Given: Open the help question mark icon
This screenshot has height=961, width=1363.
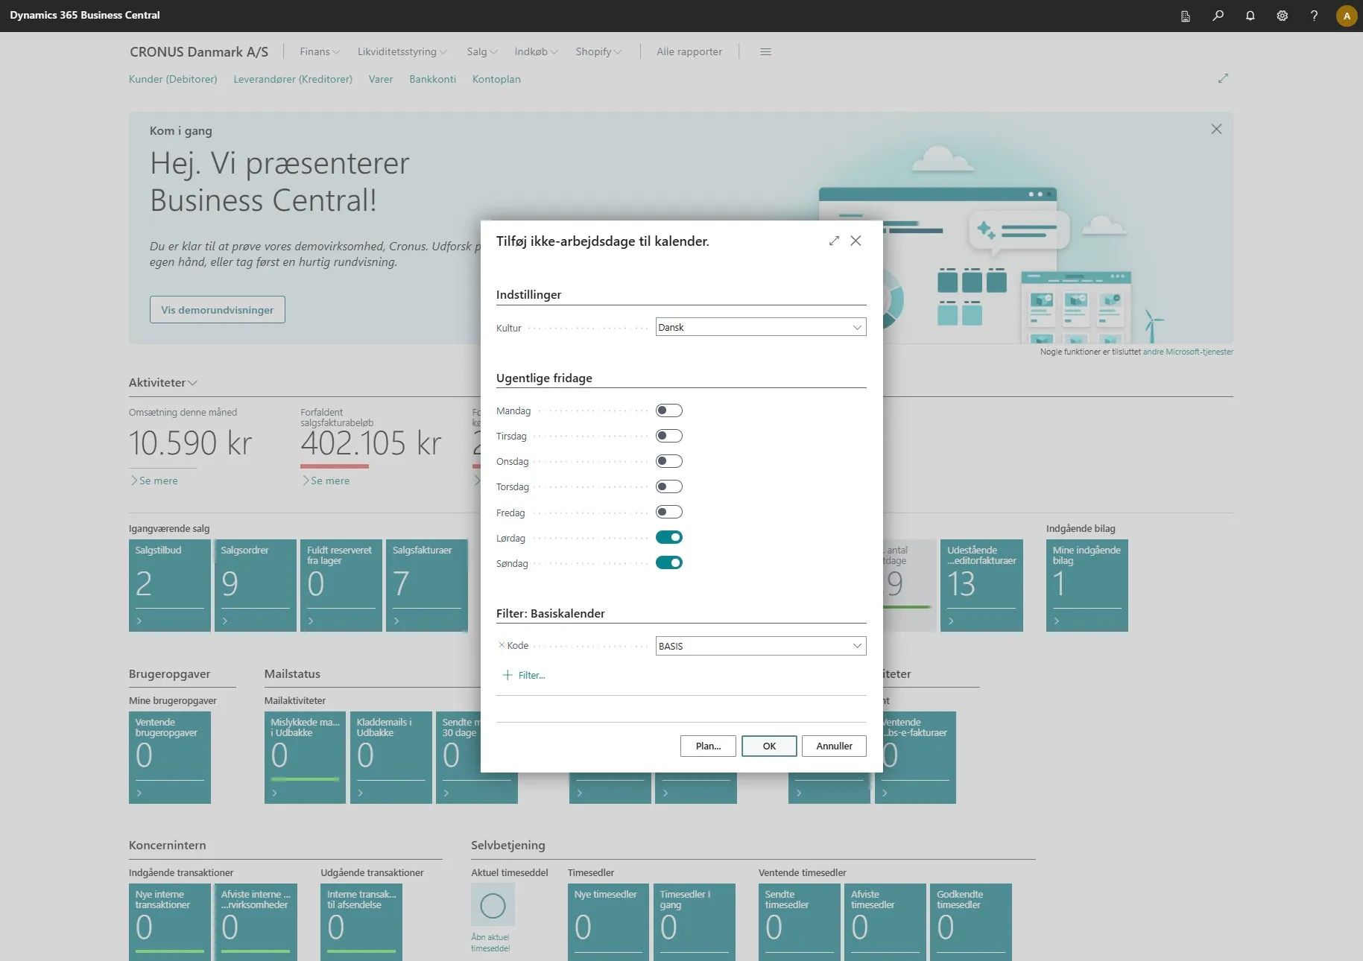Looking at the screenshot, I should 1314,16.
